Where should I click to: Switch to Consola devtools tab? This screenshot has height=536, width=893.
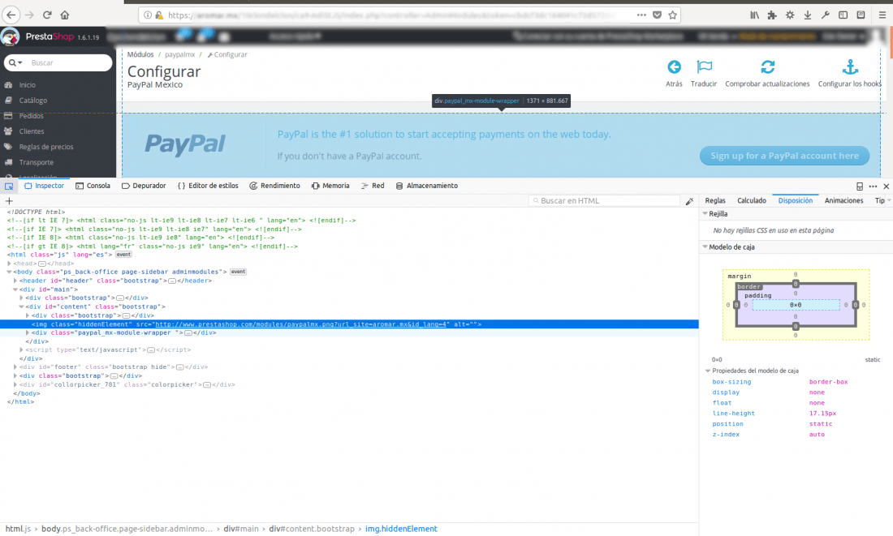tap(93, 186)
